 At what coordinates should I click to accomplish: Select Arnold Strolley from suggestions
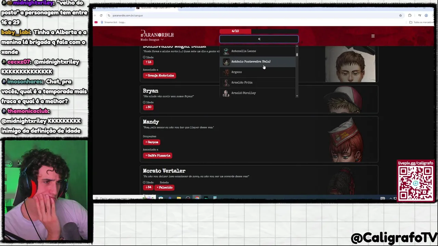point(258,93)
